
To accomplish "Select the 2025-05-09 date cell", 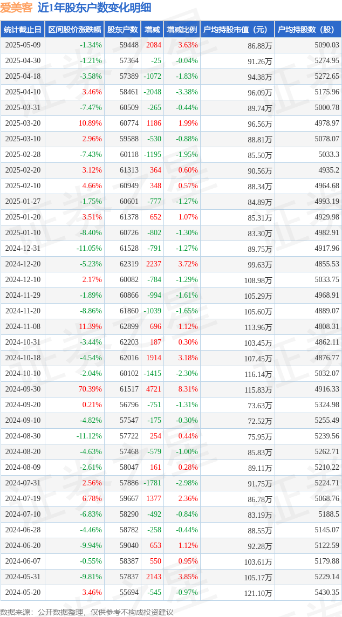I will [23, 45].
